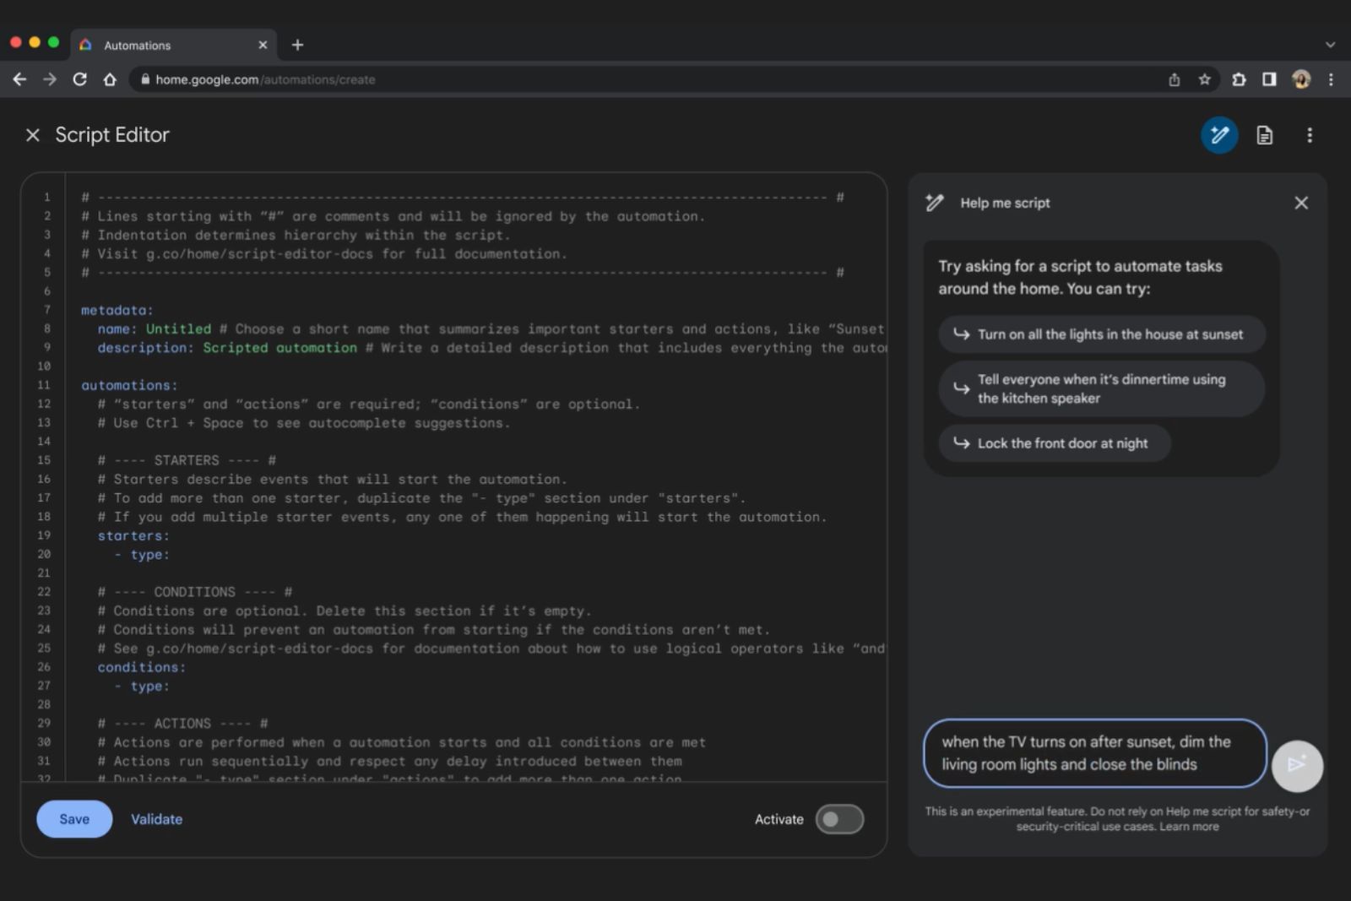This screenshot has width=1351, height=901.
Task: Click the TV and blinds prompt input field
Action: point(1094,753)
